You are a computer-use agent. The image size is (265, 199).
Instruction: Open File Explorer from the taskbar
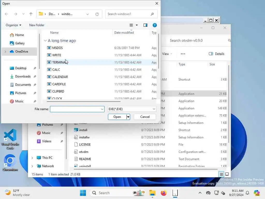click(x=152, y=193)
